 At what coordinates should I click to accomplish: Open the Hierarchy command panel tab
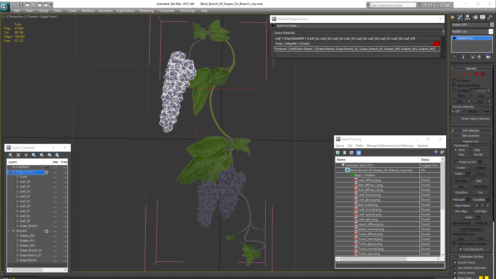[x=467, y=17]
